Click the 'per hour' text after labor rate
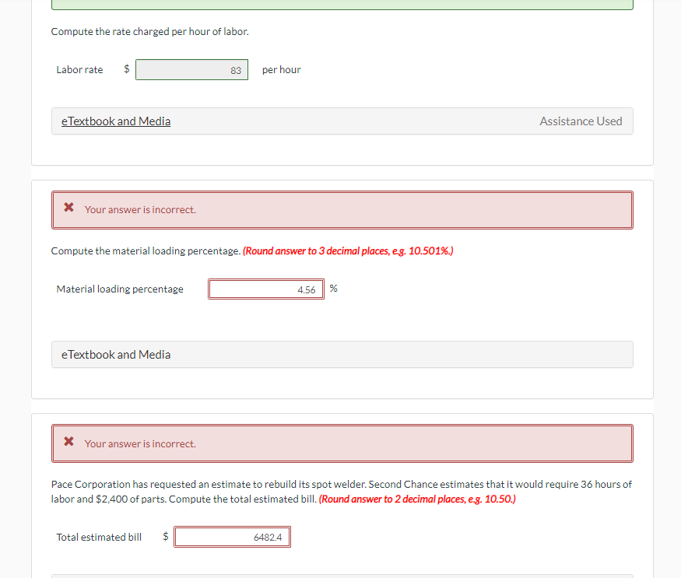Screen dimensions: 681x578 click(282, 70)
